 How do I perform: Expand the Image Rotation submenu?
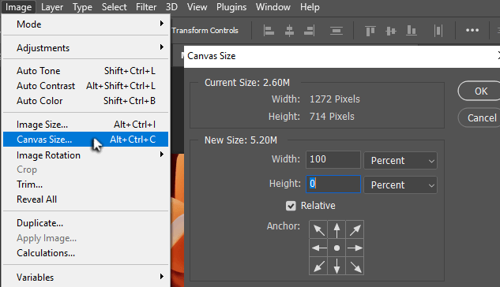pos(86,155)
